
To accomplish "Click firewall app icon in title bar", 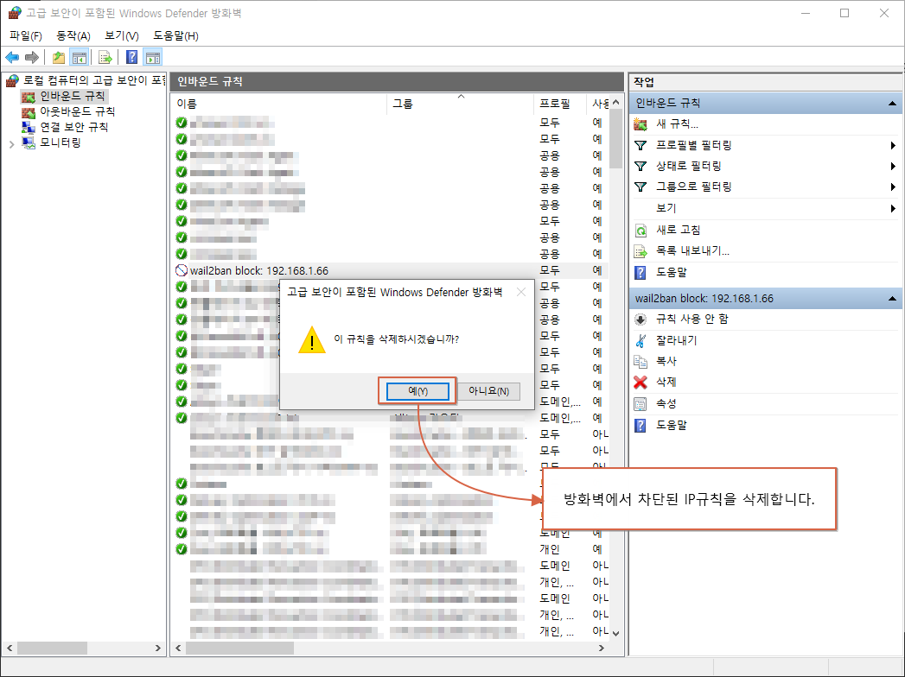I will click(15, 13).
